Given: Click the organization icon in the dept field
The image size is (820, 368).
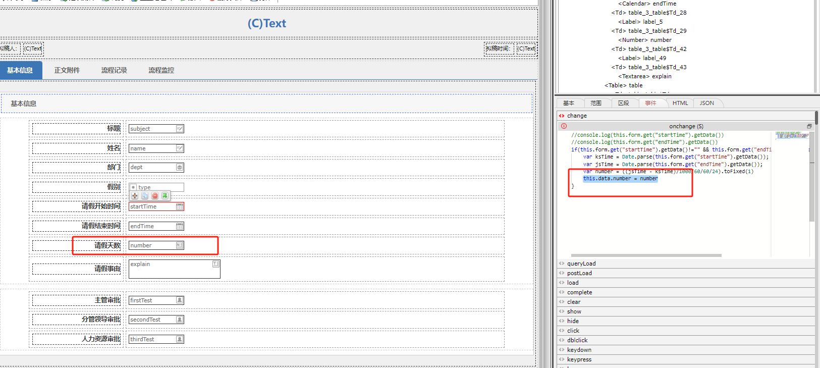Looking at the screenshot, I should pyautogui.click(x=180, y=168).
